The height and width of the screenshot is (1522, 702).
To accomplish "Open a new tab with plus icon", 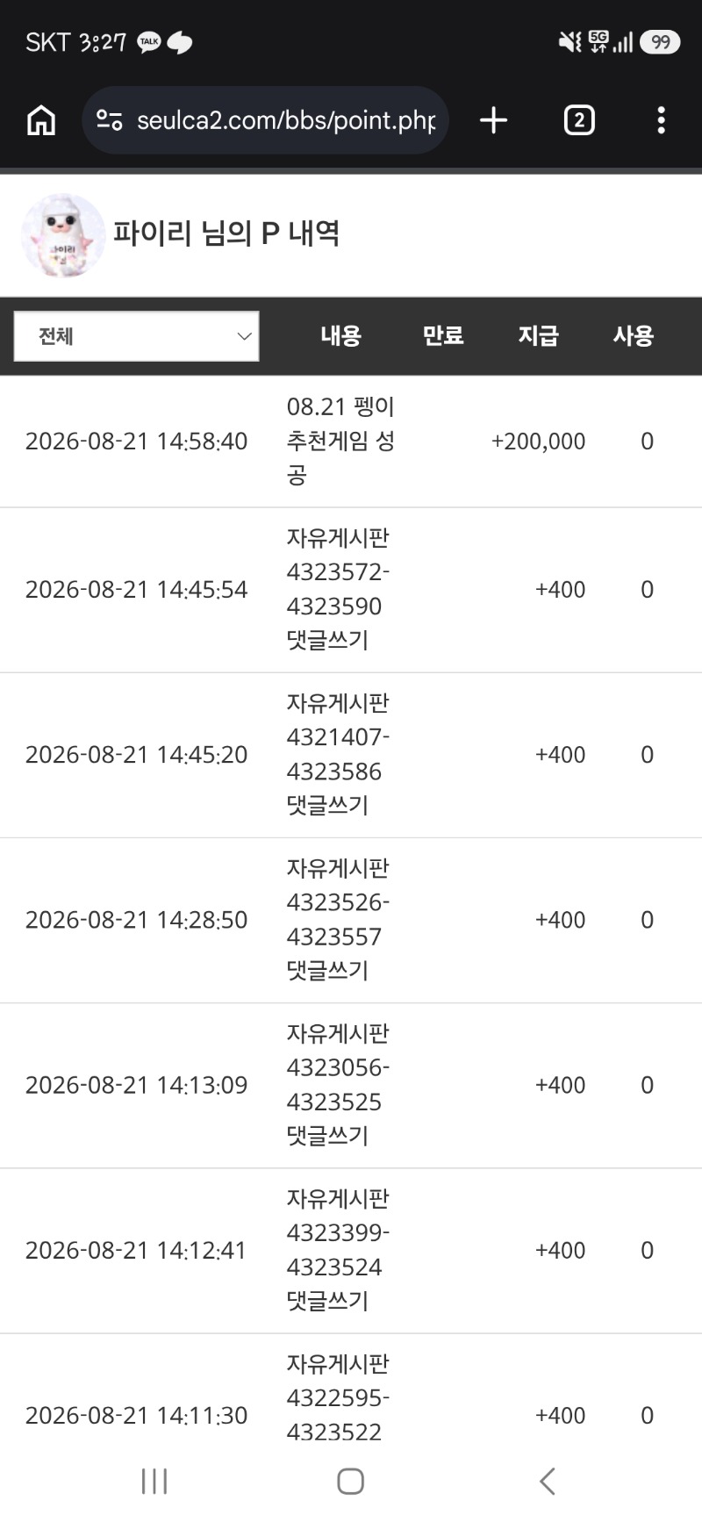I will pos(494,120).
